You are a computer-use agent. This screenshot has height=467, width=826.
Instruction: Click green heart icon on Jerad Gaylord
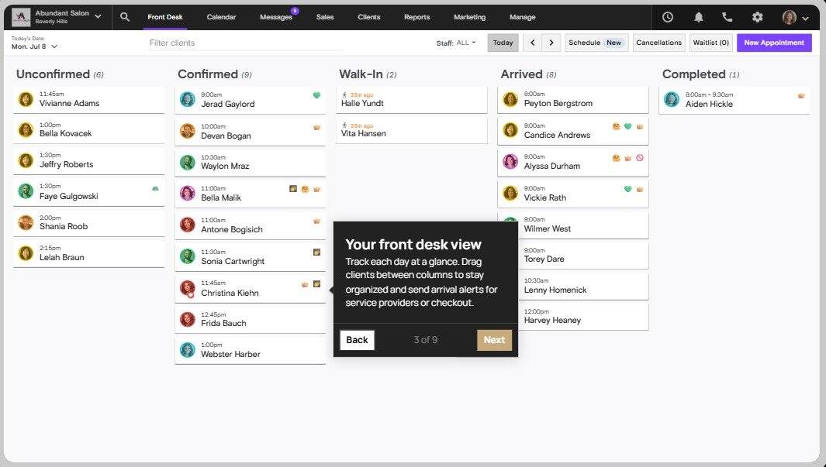316,95
